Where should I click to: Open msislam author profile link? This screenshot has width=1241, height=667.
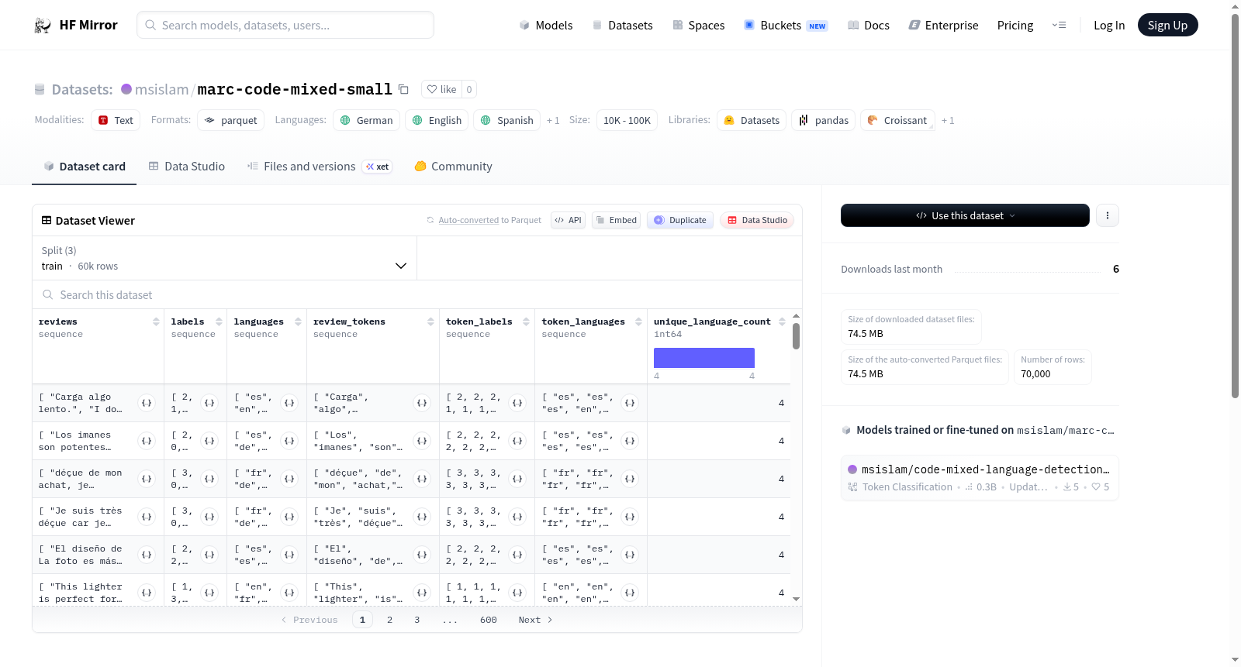point(161,89)
